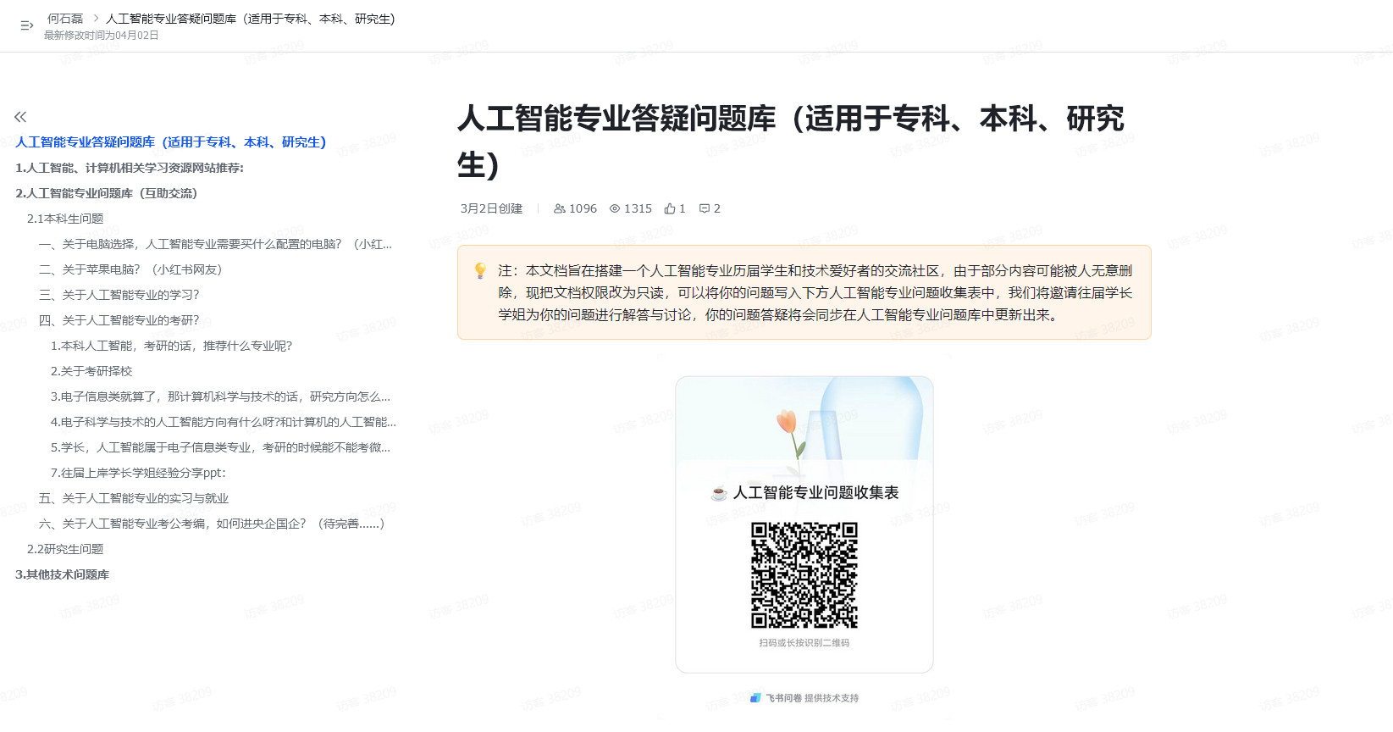This screenshot has width=1393, height=732.
Task: Jump to 五、关于人工智能专业的实习与就业
Action: coord(134,498)
